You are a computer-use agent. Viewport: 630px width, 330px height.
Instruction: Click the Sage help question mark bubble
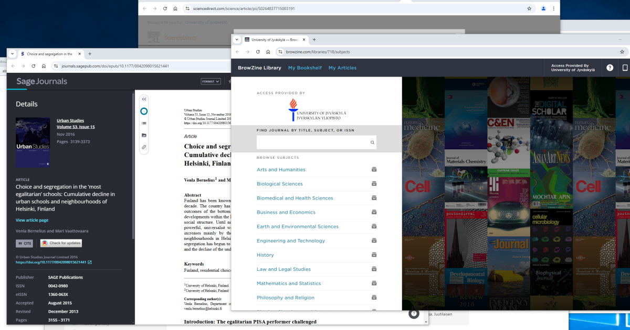tap(414, 314)
